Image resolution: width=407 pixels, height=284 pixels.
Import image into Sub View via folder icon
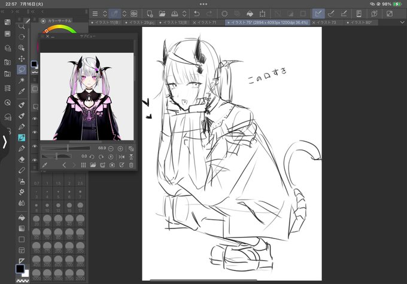tap(93, 165)
